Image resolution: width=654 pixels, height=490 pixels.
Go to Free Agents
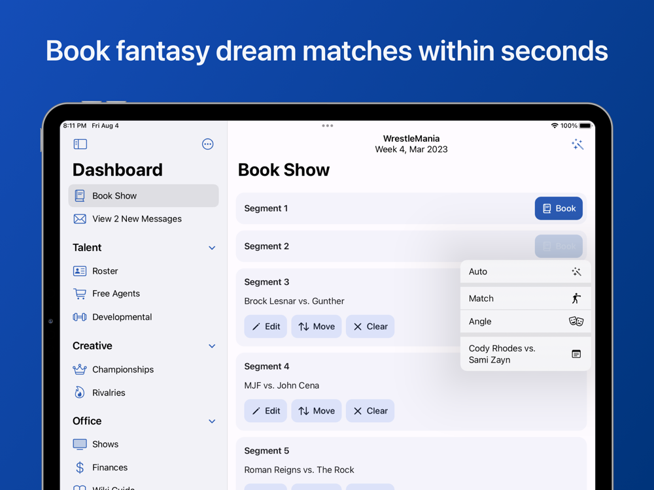[x=143, y=294]
